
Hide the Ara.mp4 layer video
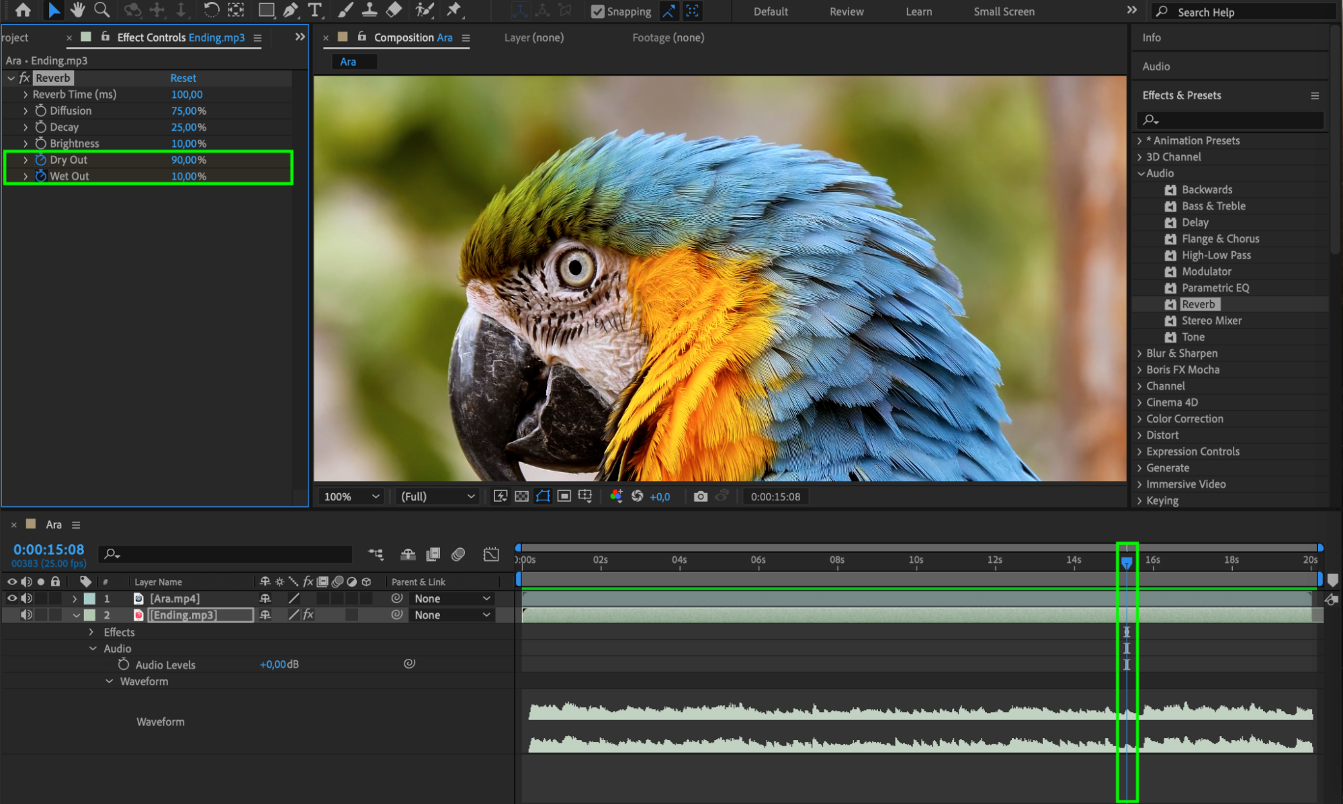click(11, 598)
